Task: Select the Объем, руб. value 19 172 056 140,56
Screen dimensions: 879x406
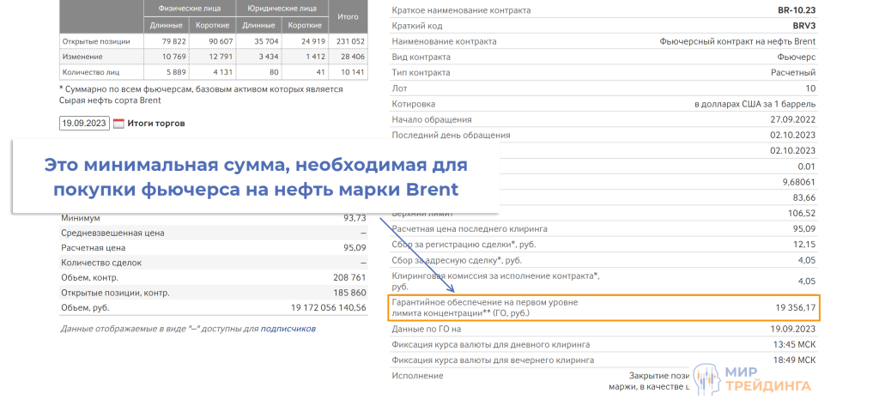Action: pyautogui.click(x=317, y=307)
